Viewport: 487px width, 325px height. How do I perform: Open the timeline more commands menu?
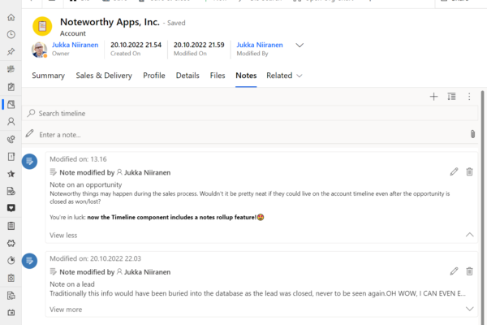[x=469, y=97]
